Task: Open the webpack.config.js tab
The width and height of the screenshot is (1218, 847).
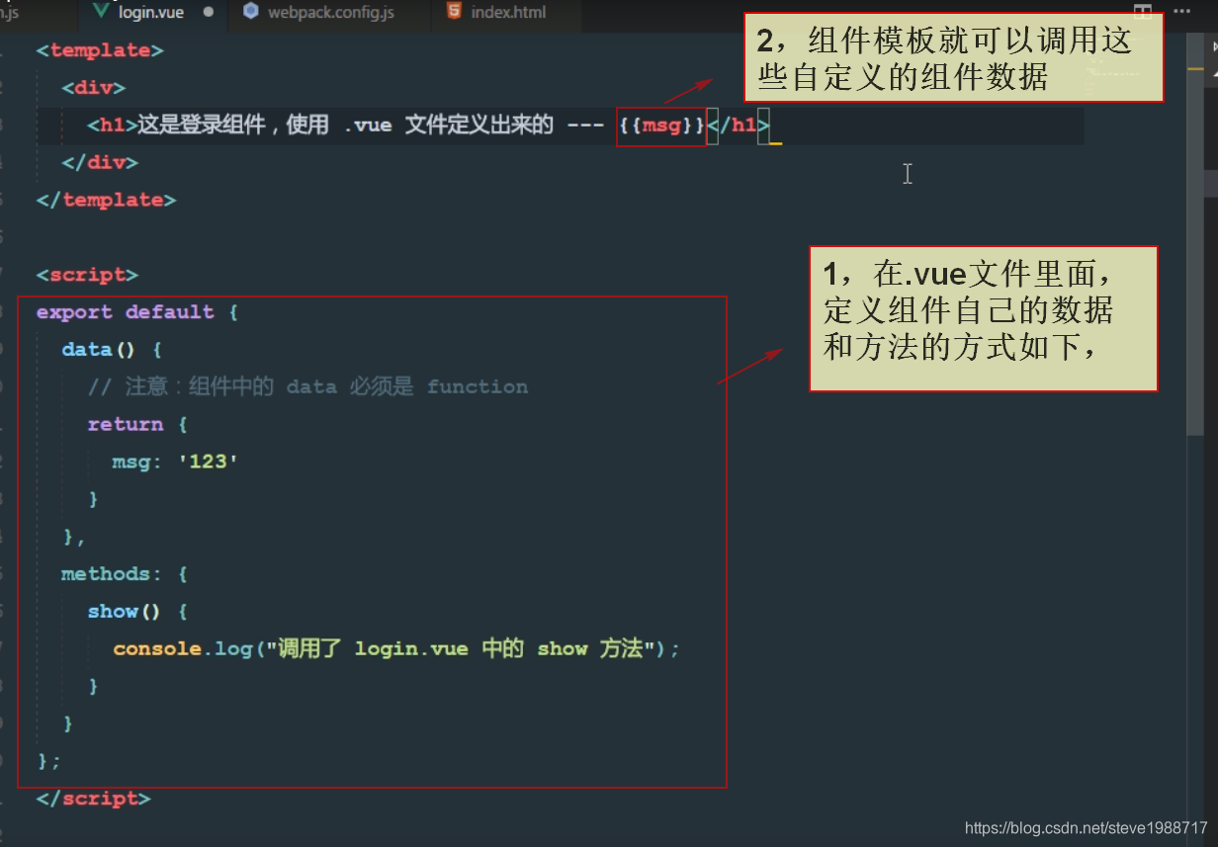Action: 330,13
